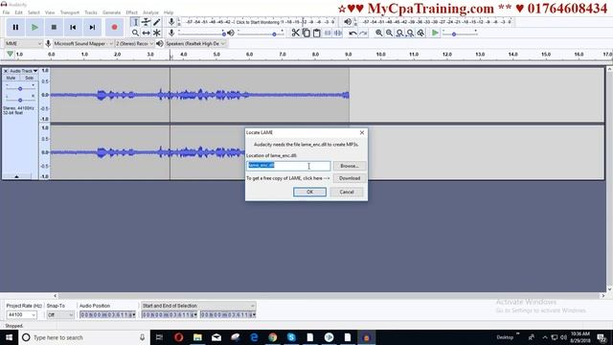Toggle Mute on the Audio Track
The width and height of the screenshot is (613, 345).
11,78
